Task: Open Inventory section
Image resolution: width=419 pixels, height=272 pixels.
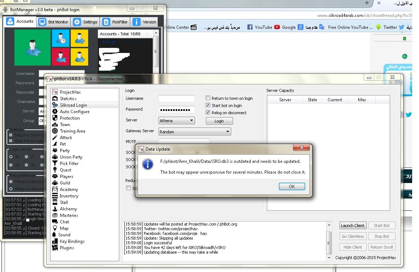Action: (69, 196)
